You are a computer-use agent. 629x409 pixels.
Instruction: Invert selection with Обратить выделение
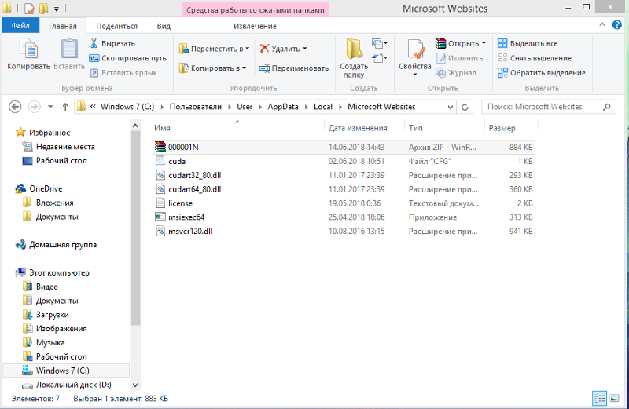(542, 73)
